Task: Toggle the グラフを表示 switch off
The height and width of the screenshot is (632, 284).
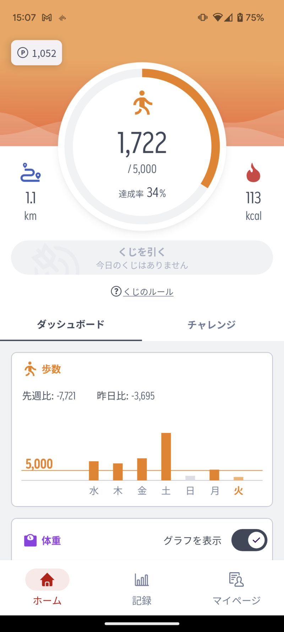Action: pos(249,540)
